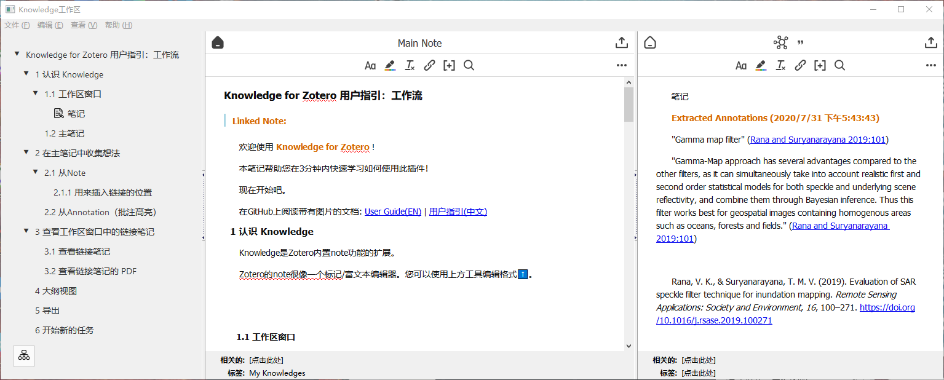
Task: Select '4 大纲视图' in the outline
Action: click(x=56, y=291)
